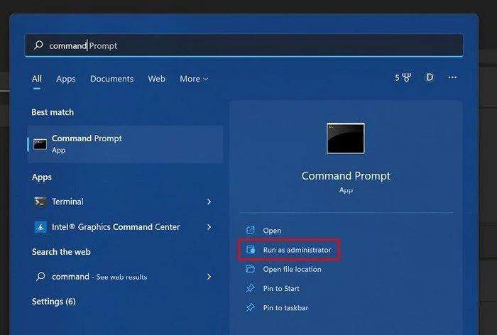Switch to the Documents tab
The width and height of the screenshot is (497, 335).
coord(112,79)
